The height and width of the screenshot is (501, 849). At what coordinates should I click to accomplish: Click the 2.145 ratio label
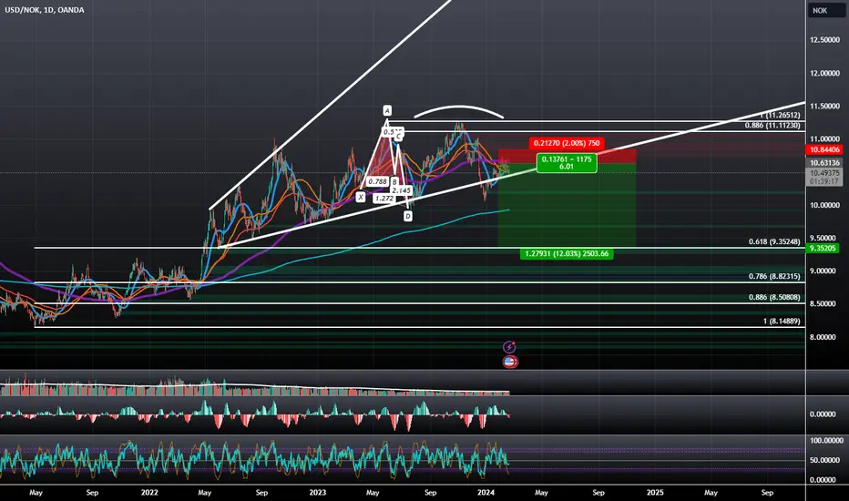(401, 190)
